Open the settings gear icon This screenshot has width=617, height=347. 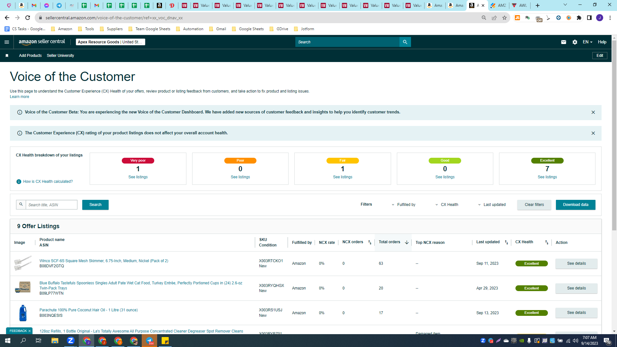coord(575,42)
